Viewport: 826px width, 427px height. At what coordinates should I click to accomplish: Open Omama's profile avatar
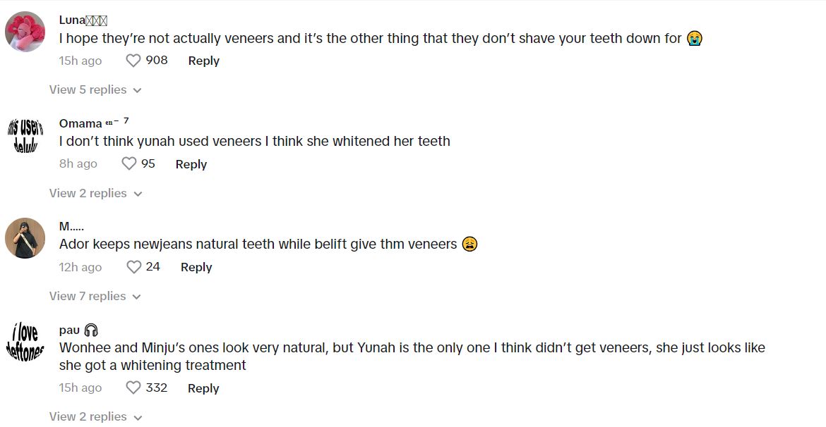pos(25,135)
